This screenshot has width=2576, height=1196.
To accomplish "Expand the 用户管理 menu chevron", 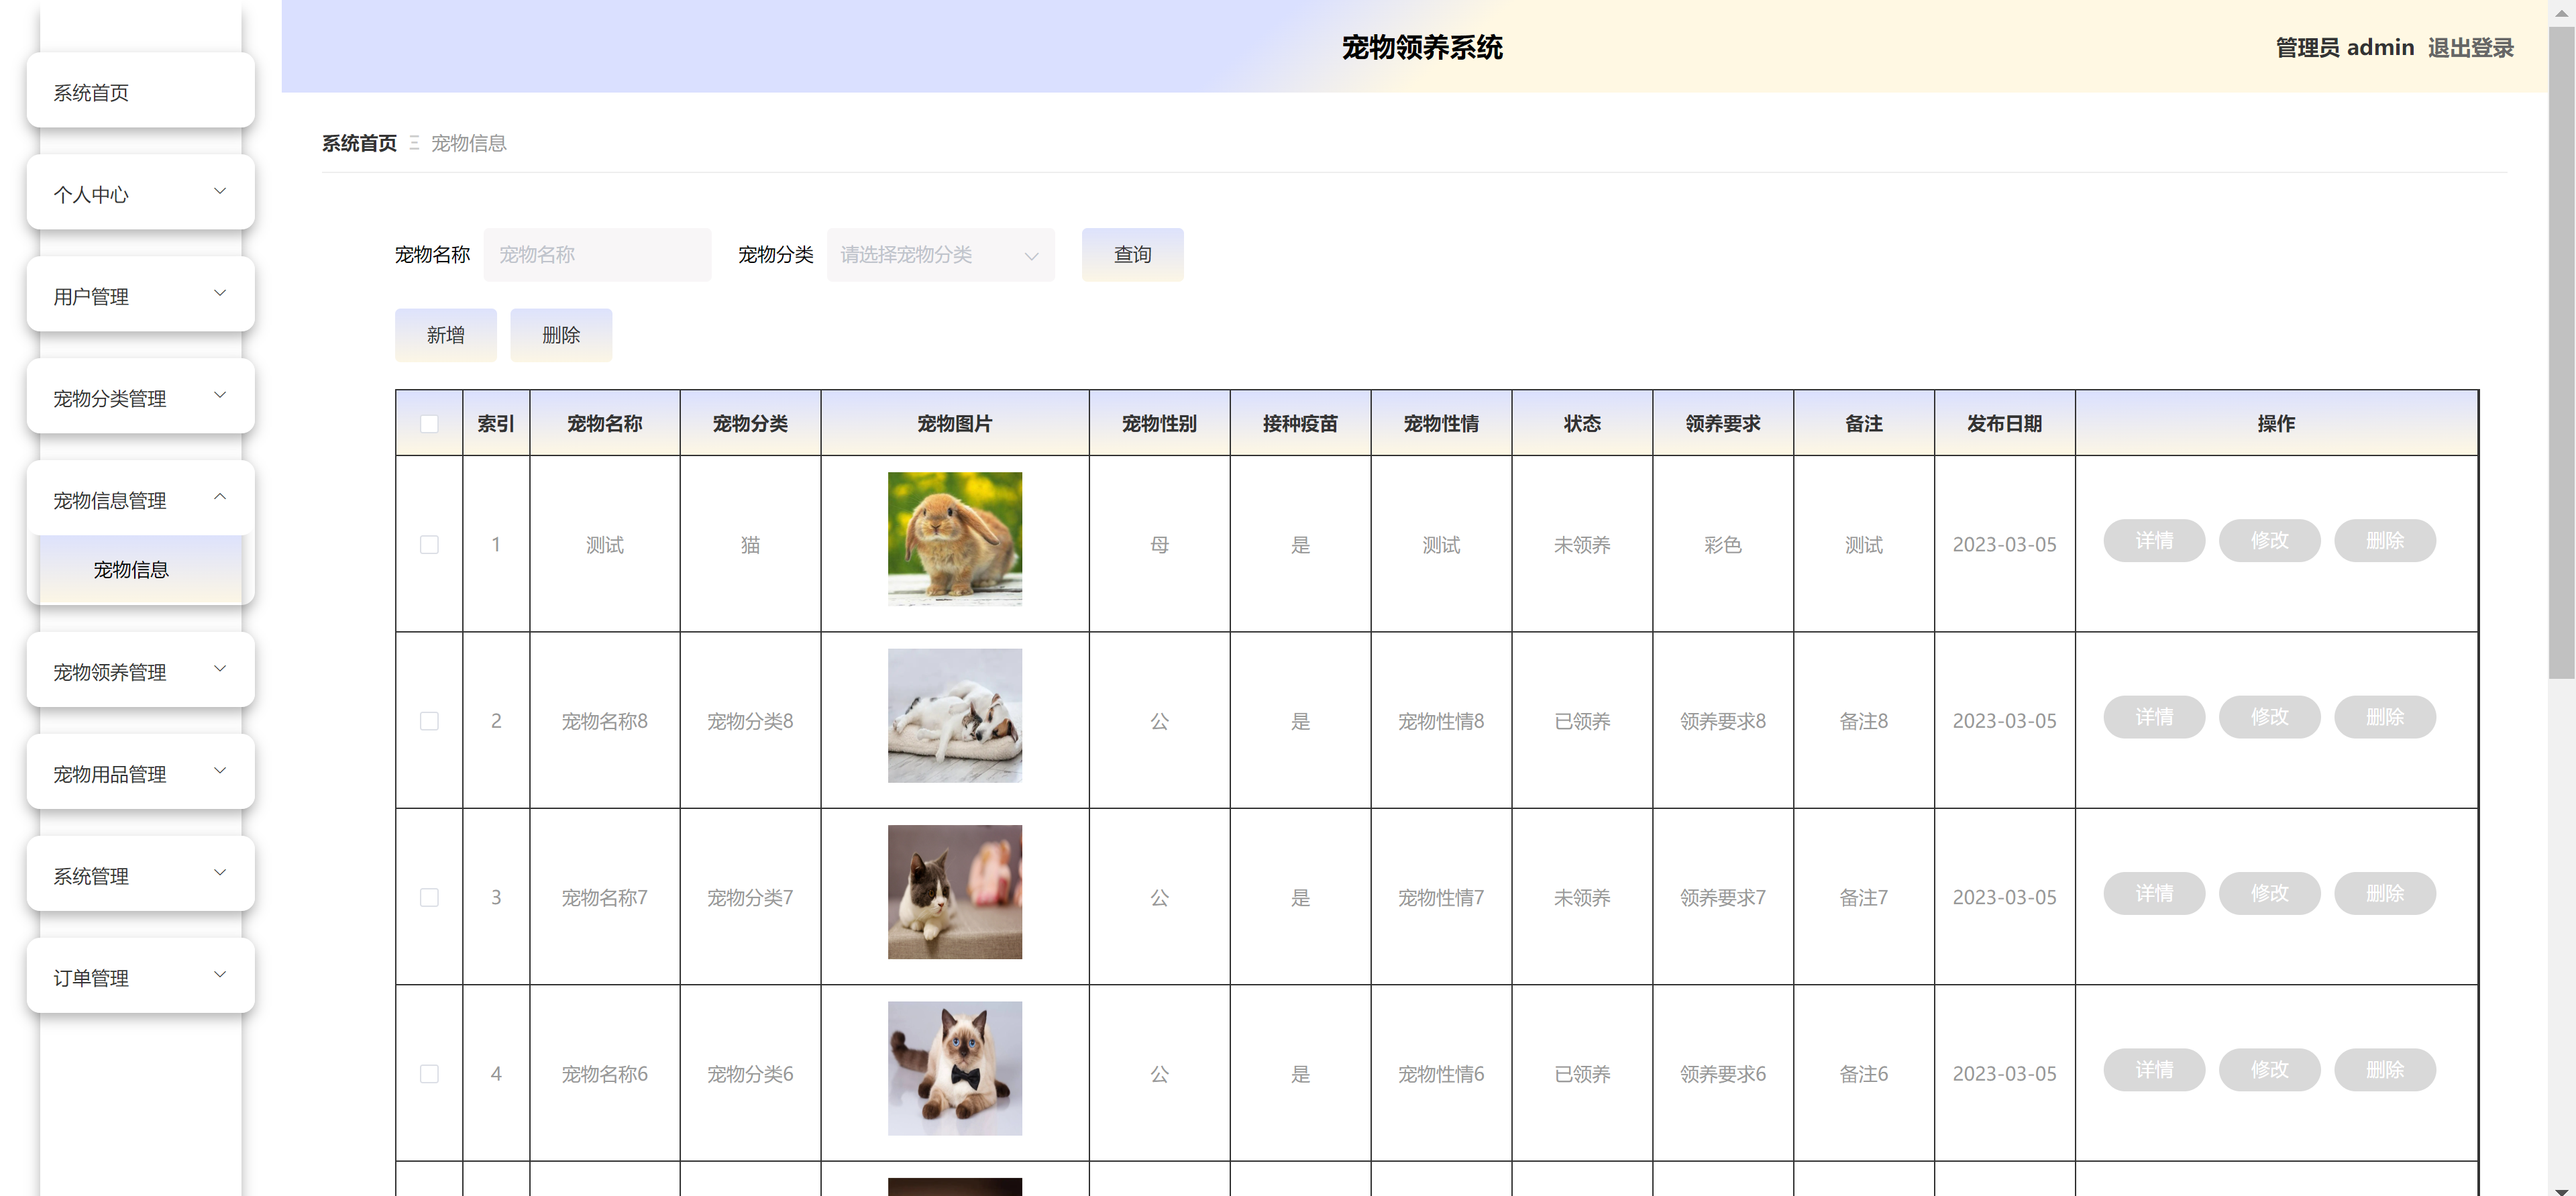I will tap(220, 293).
